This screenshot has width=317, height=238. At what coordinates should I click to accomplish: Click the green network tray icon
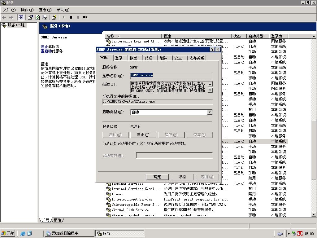294,234
